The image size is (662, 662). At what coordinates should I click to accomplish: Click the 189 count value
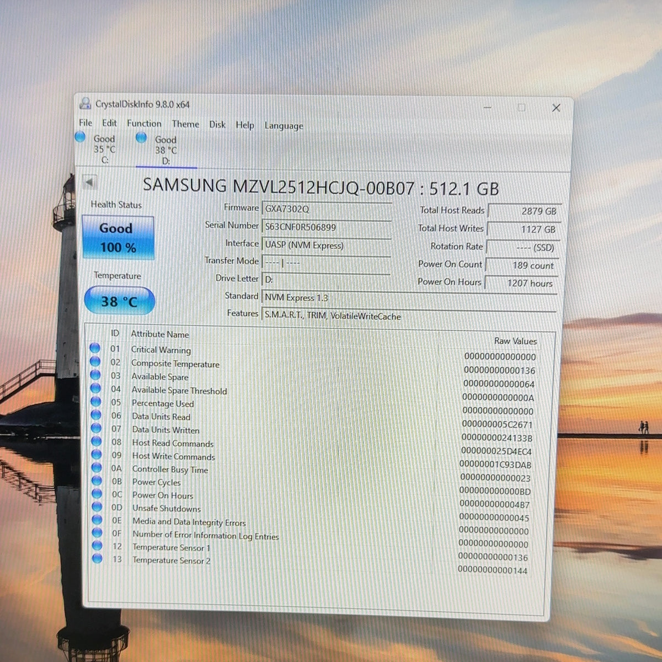(x=521, y=265)
